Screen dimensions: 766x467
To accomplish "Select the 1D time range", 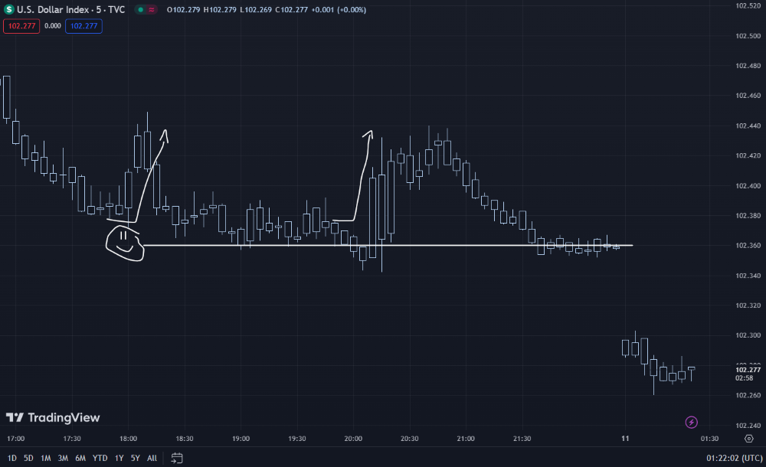I will tap(11, 459).
